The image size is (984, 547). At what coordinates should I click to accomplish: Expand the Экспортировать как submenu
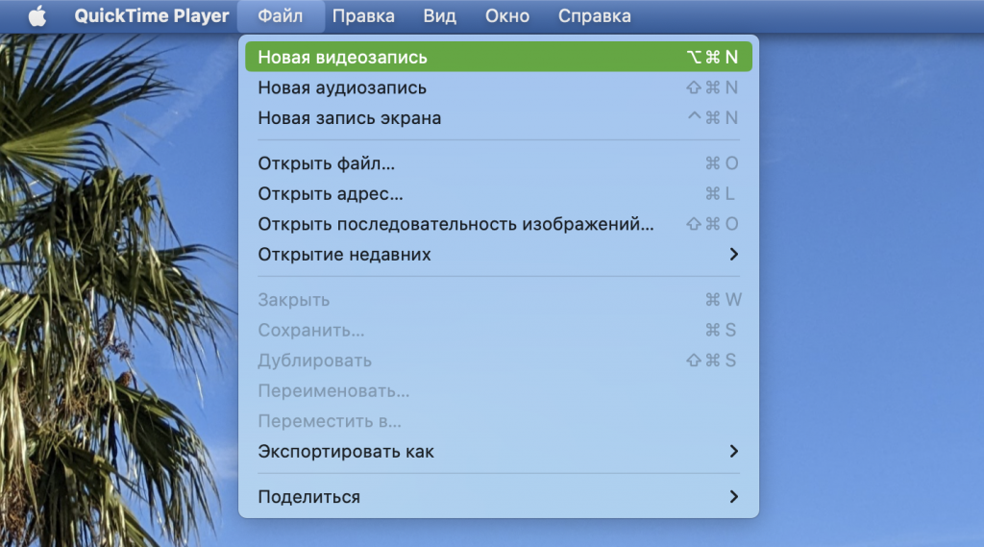(x=499, y=452)
